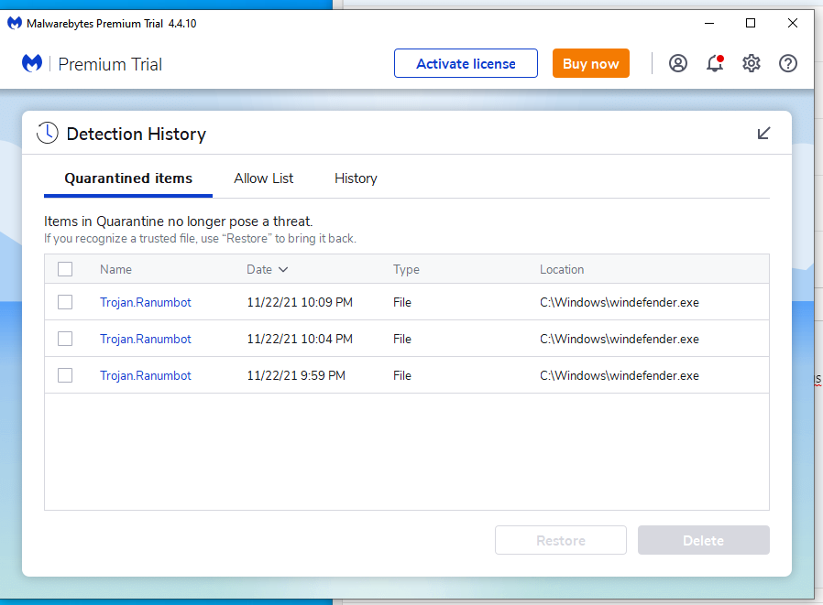Switch to the Allow List tab

click(263, 178)
